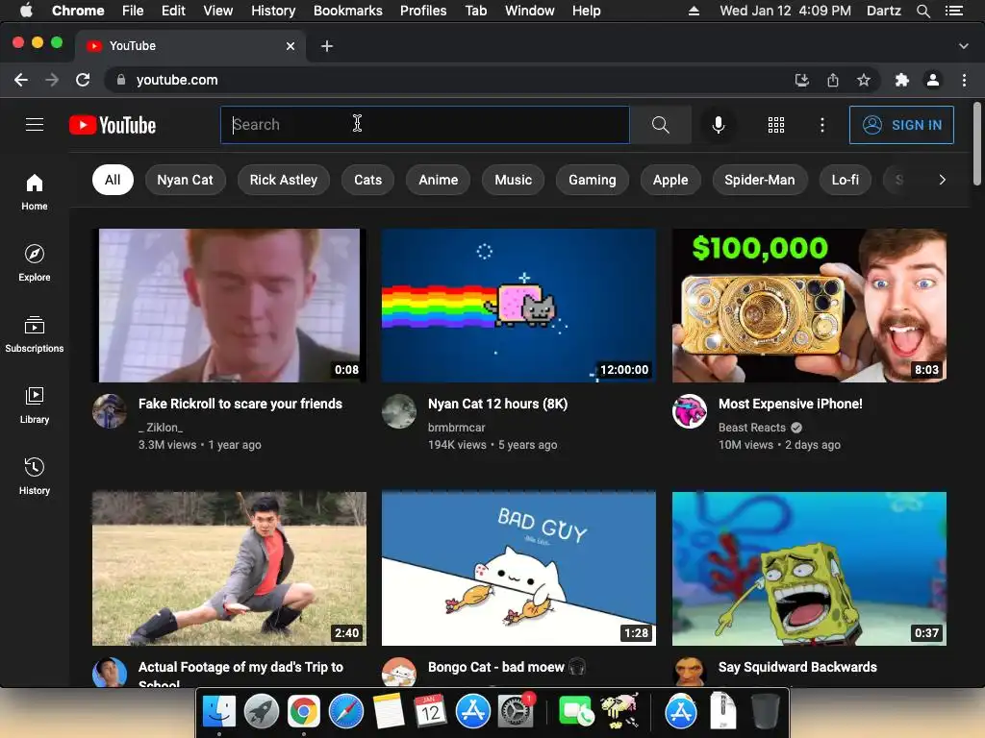Show more filter chips with right chevron
Image resolution: width=985 pixels, height=738 pixels.
tap(942, 180)
